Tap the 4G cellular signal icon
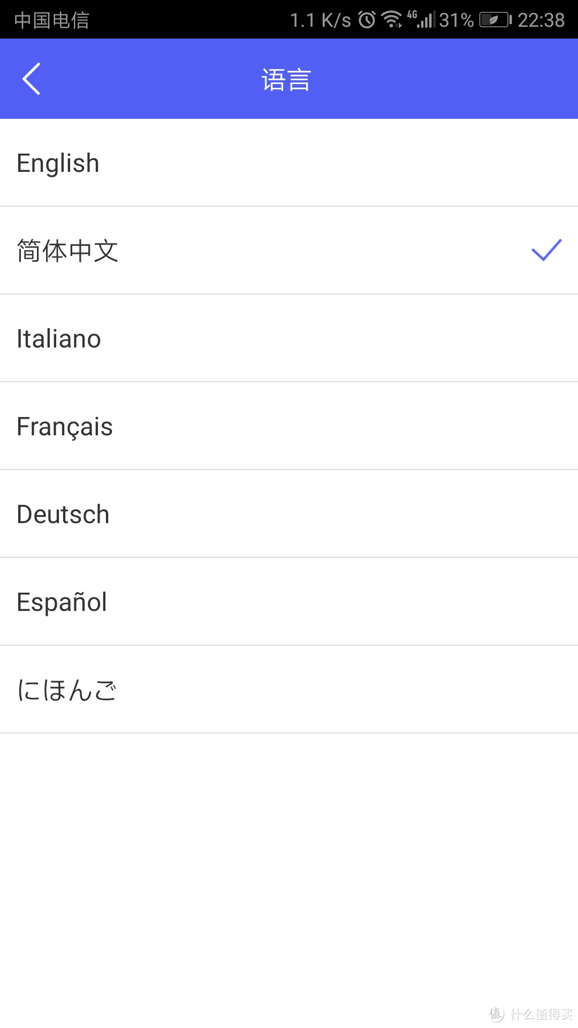Image resolution: width=578 pixels, height=1028 pixels. (422, 19)
